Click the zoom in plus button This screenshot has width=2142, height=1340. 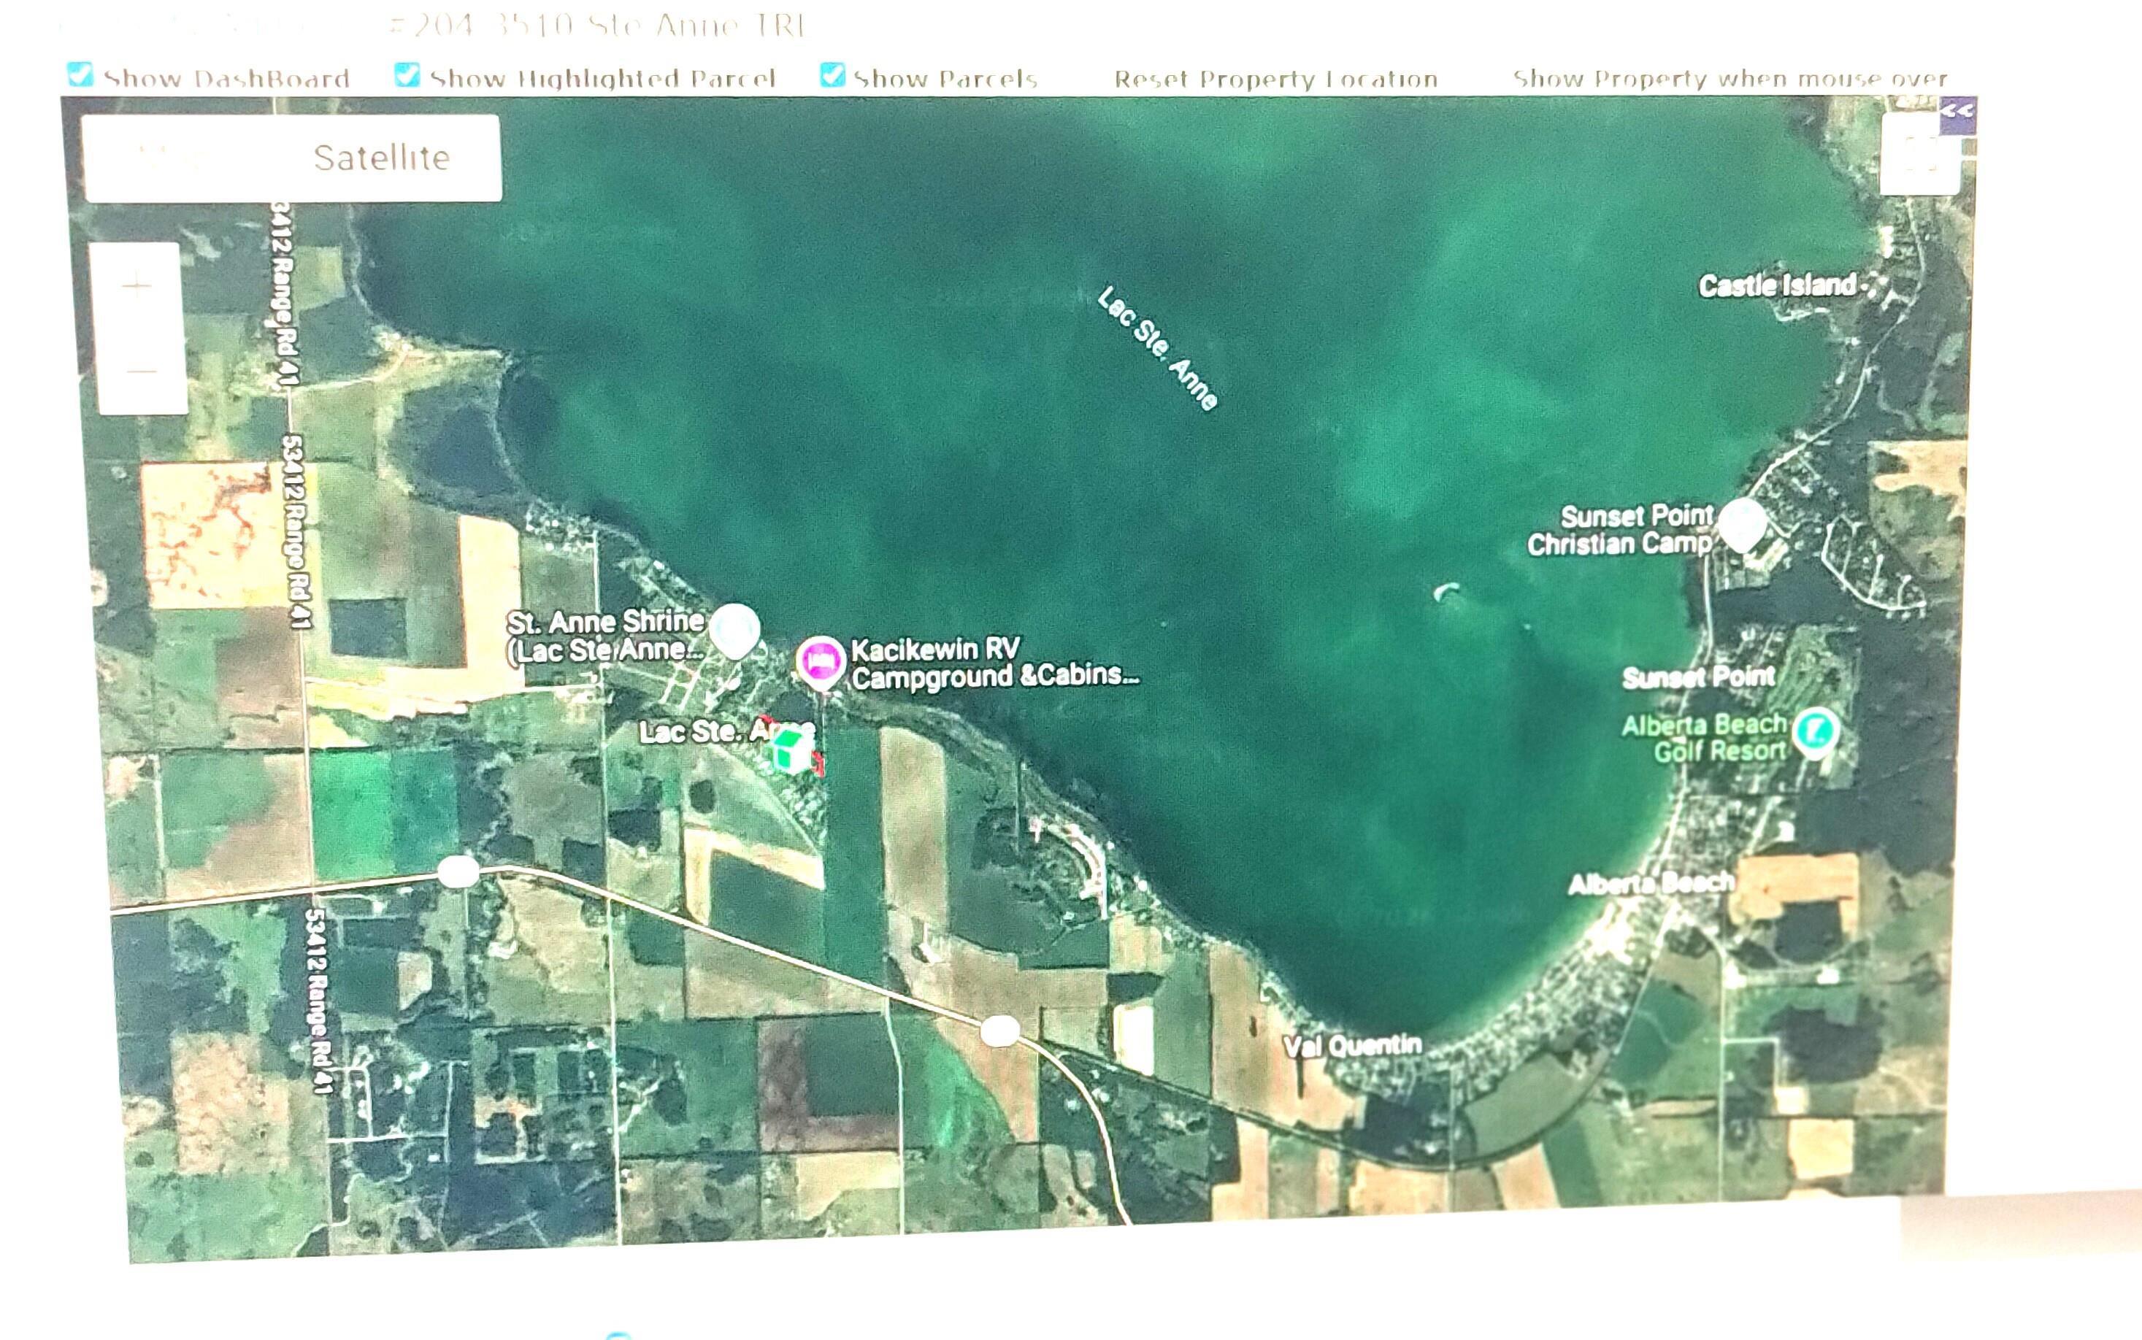(137, 286)
